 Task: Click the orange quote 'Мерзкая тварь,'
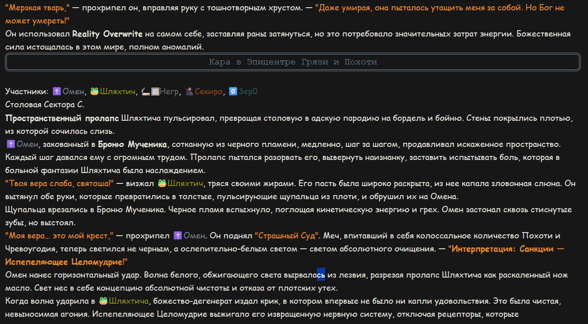point(37,8)
